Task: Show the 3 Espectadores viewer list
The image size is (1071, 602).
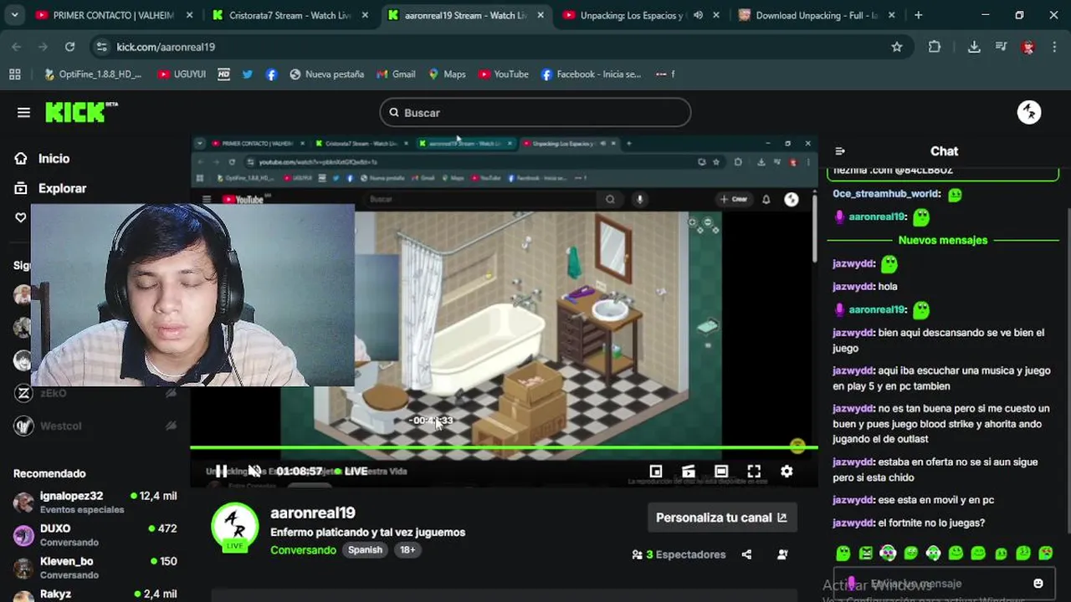Action: pos(679,554)
